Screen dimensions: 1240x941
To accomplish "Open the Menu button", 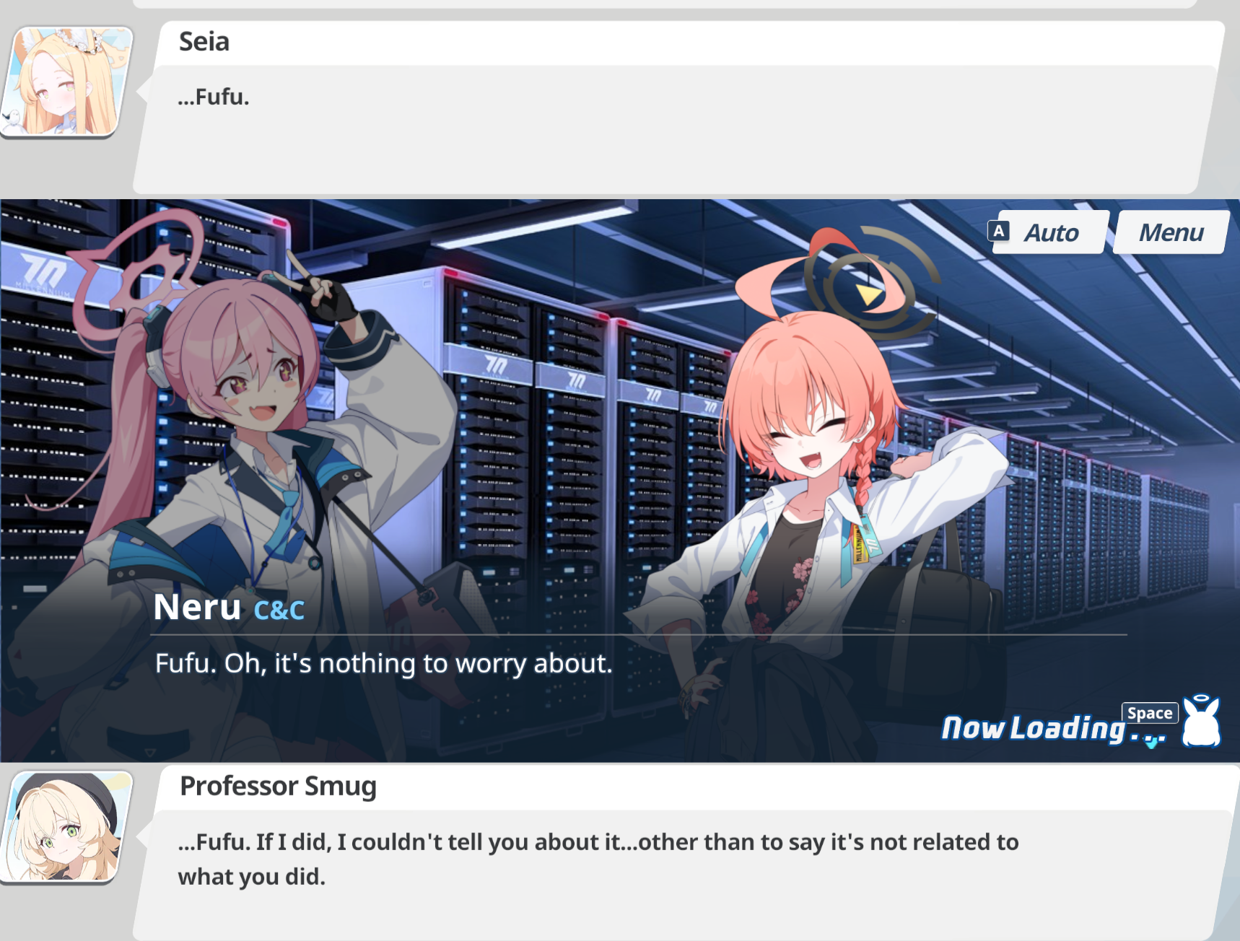I will pos(1171,232).
